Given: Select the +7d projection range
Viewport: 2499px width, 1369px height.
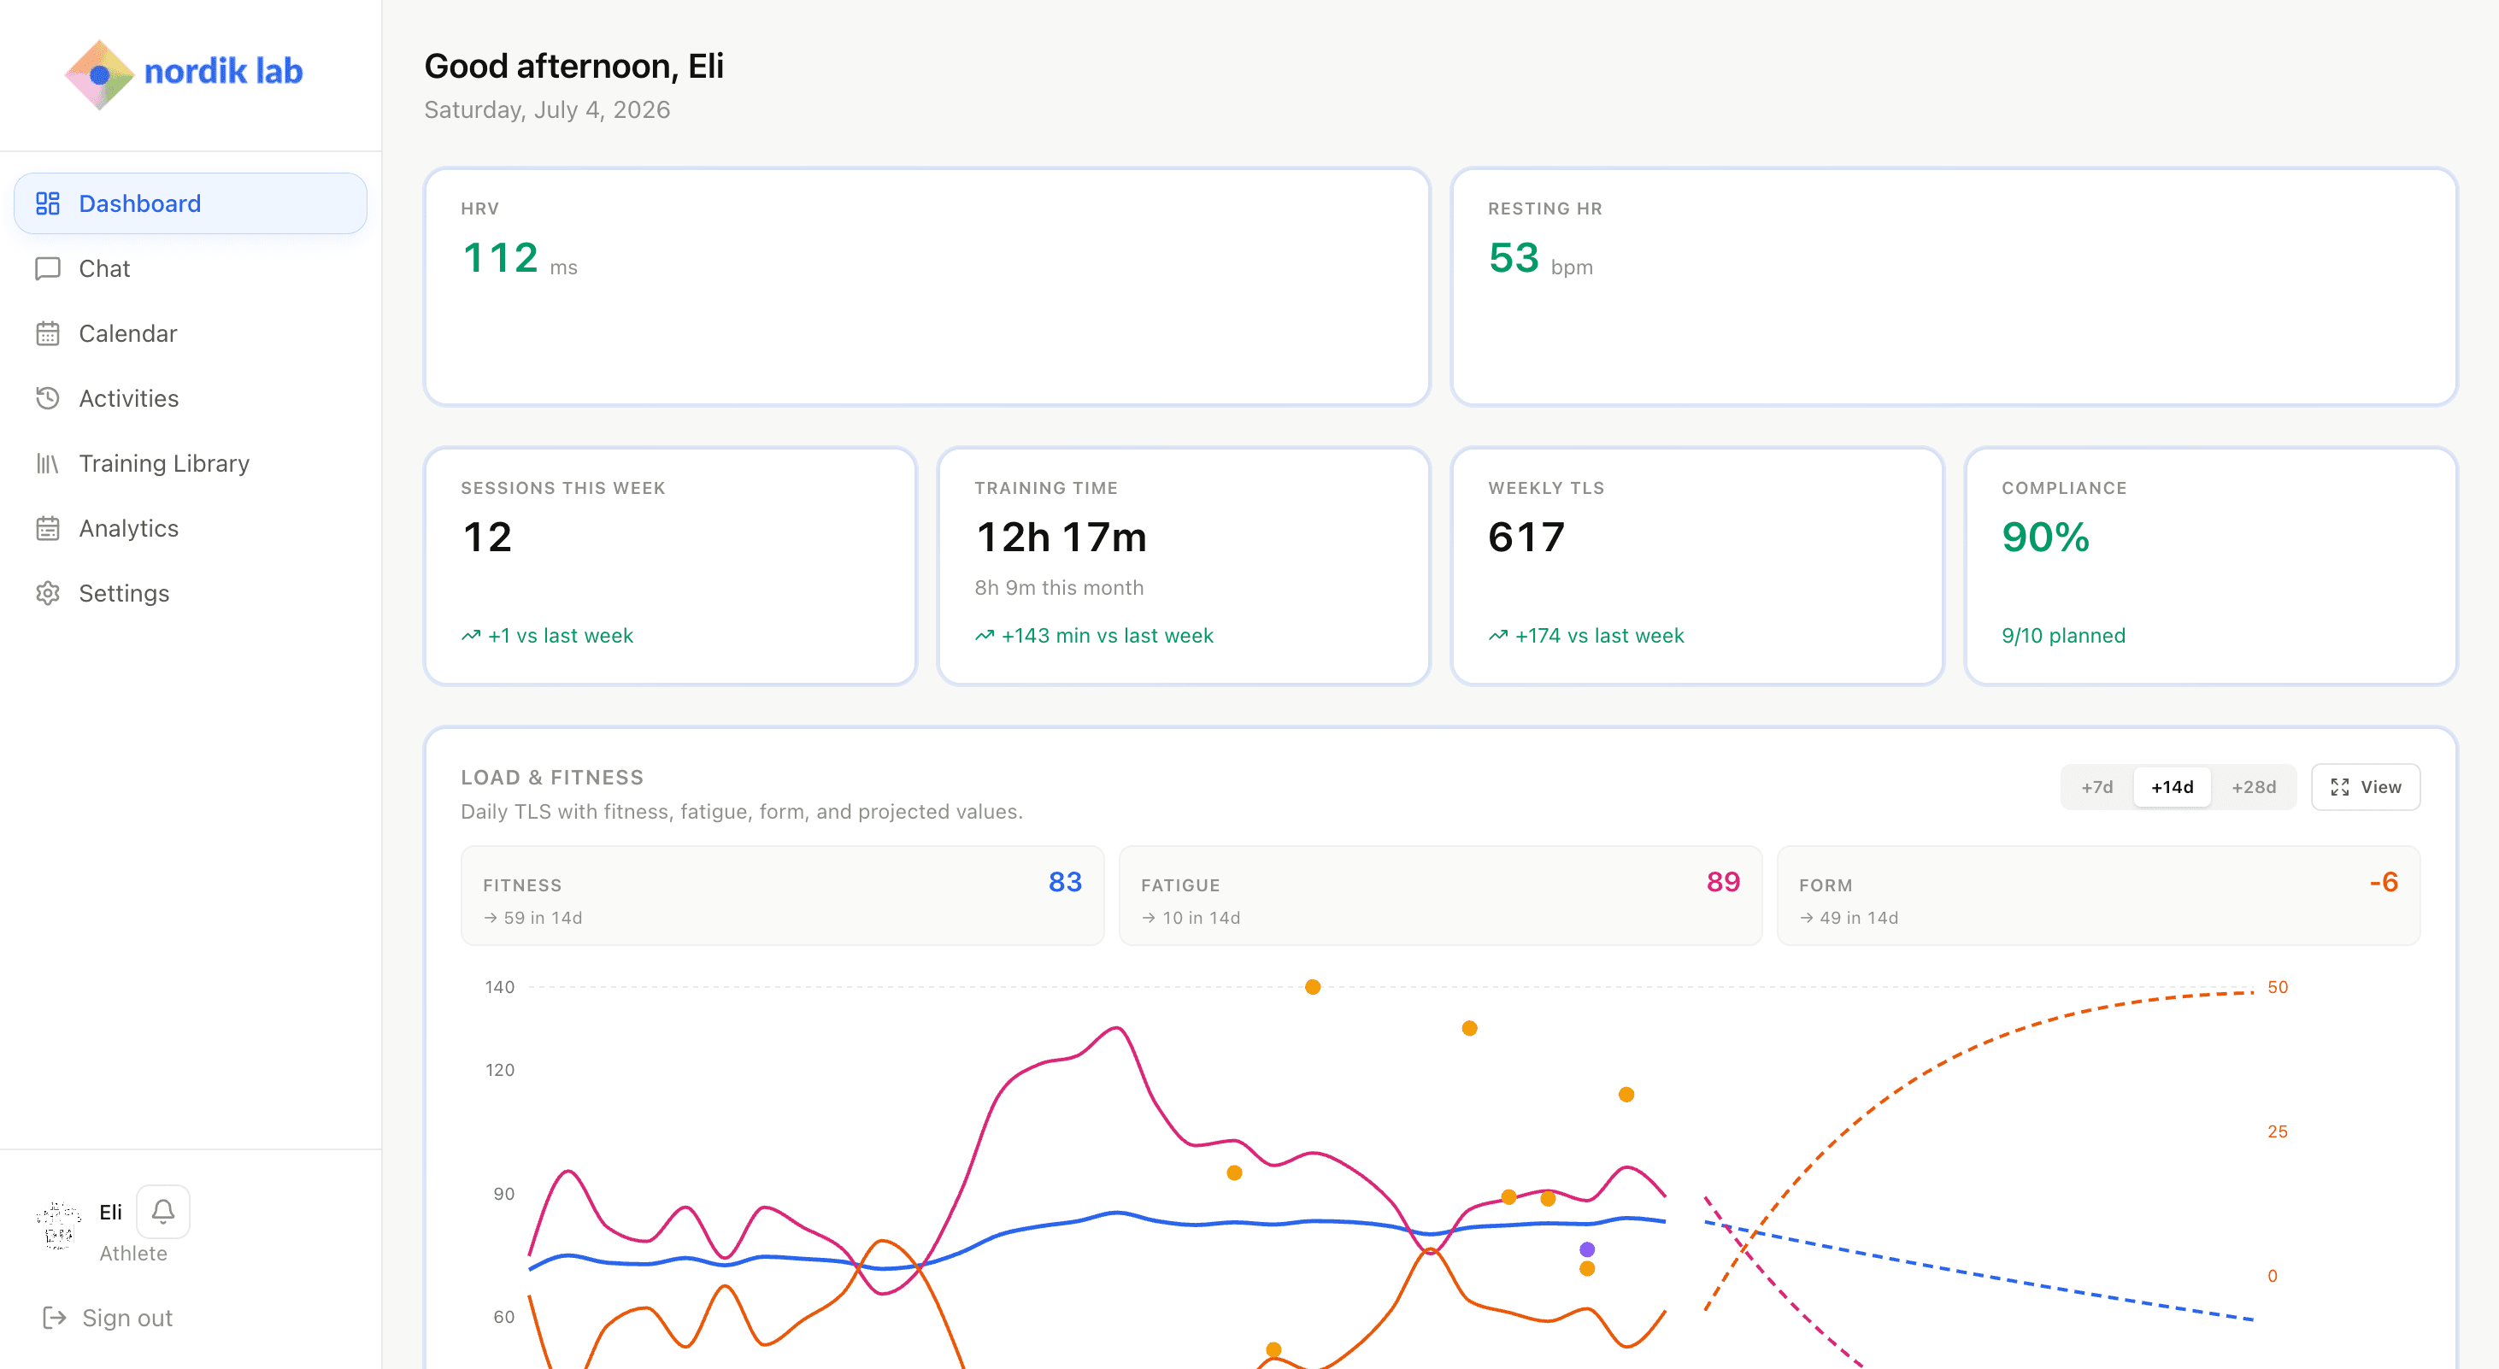Looking at the screenshot, I should 2096,787.
